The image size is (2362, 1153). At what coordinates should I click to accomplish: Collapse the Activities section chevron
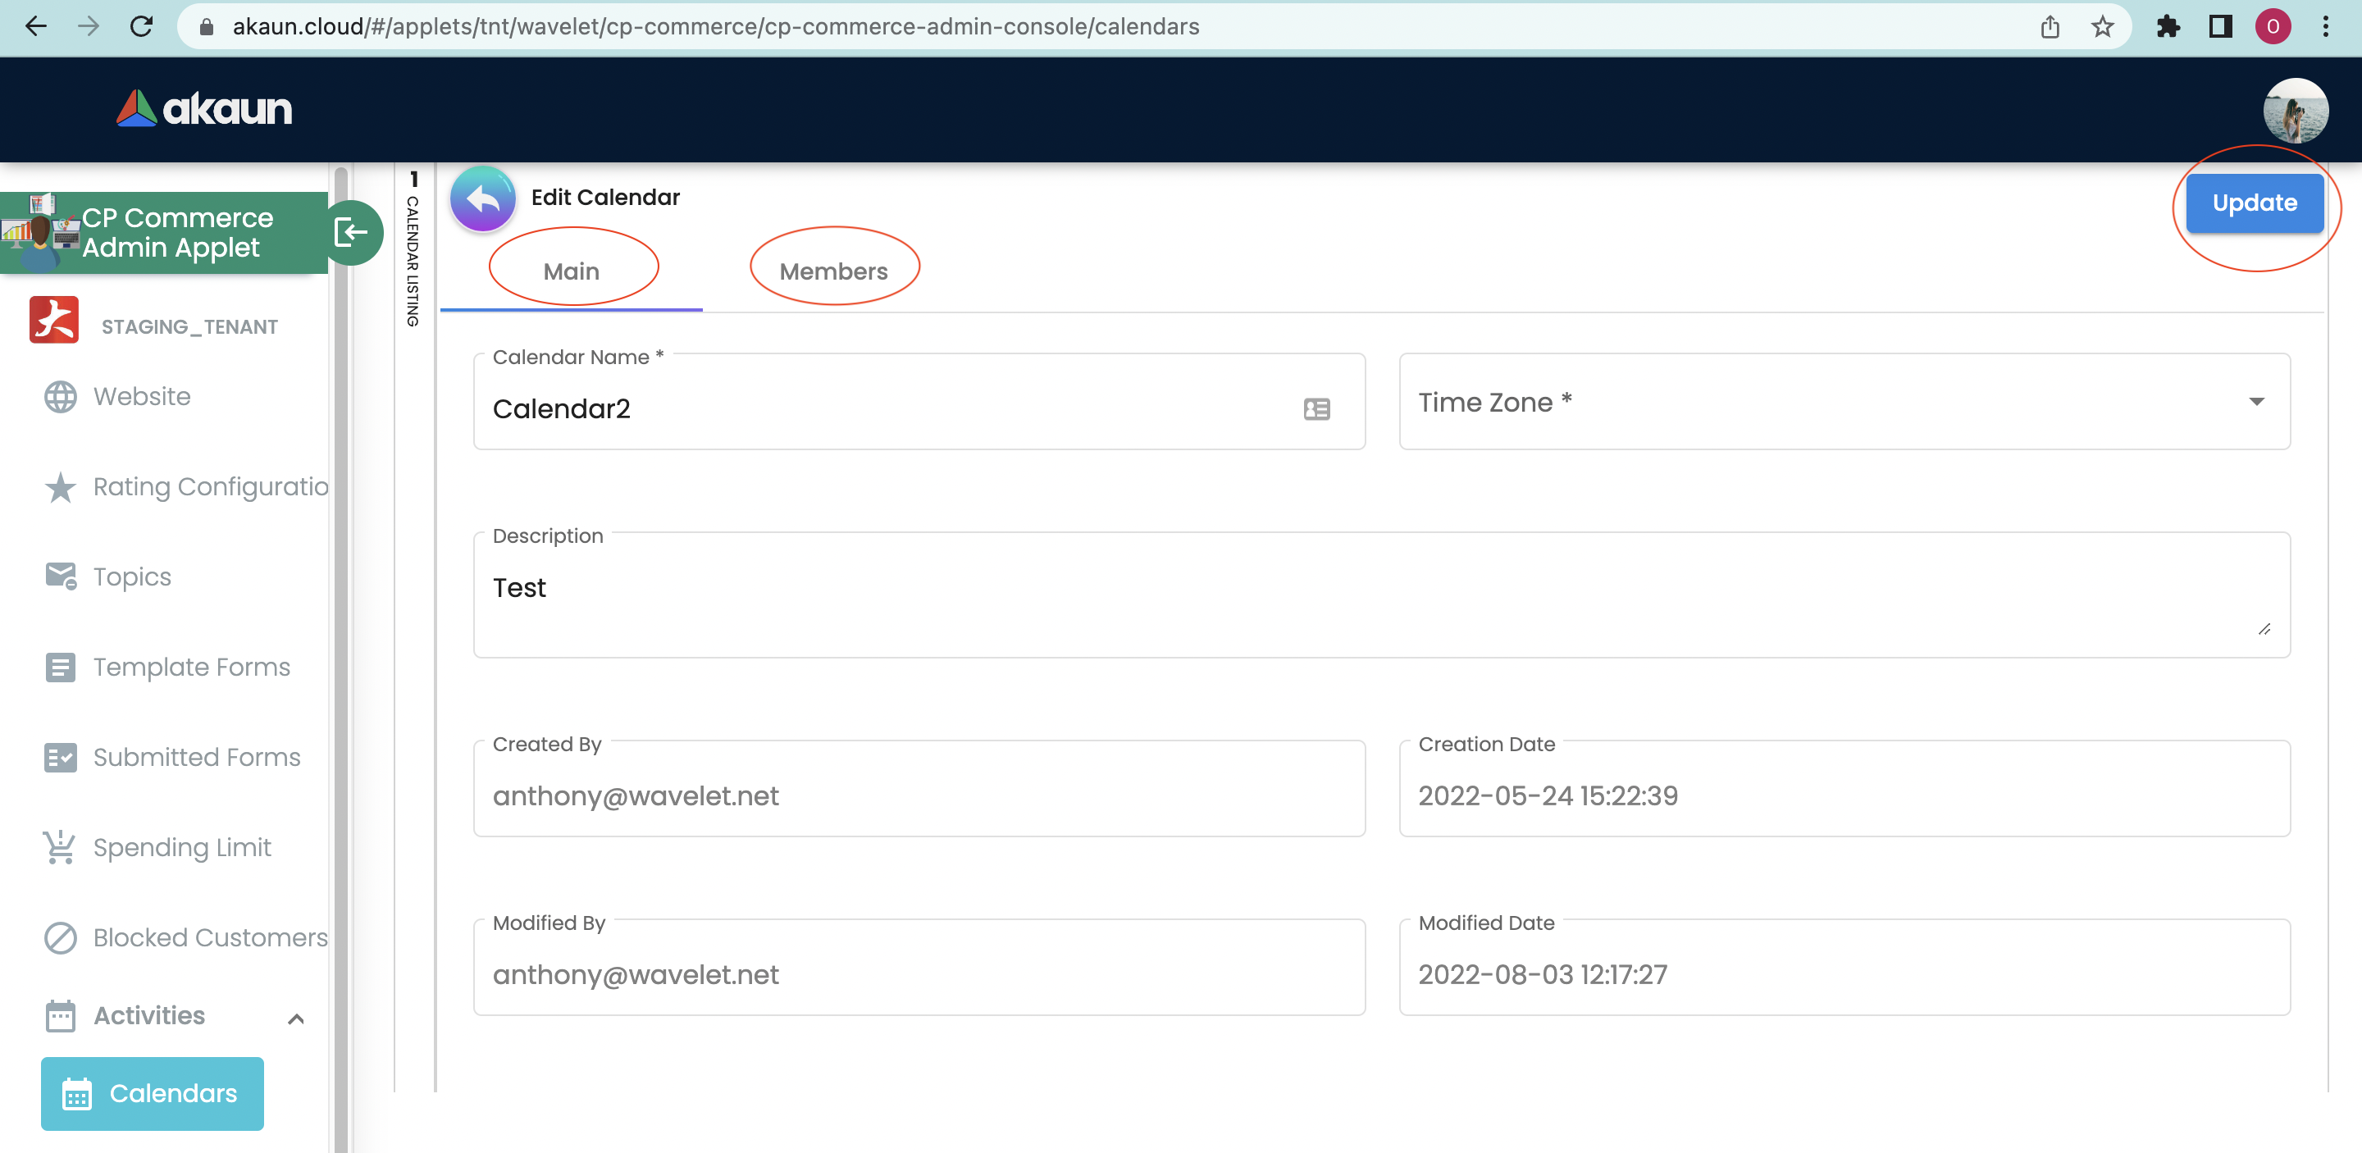point(295,1019)
